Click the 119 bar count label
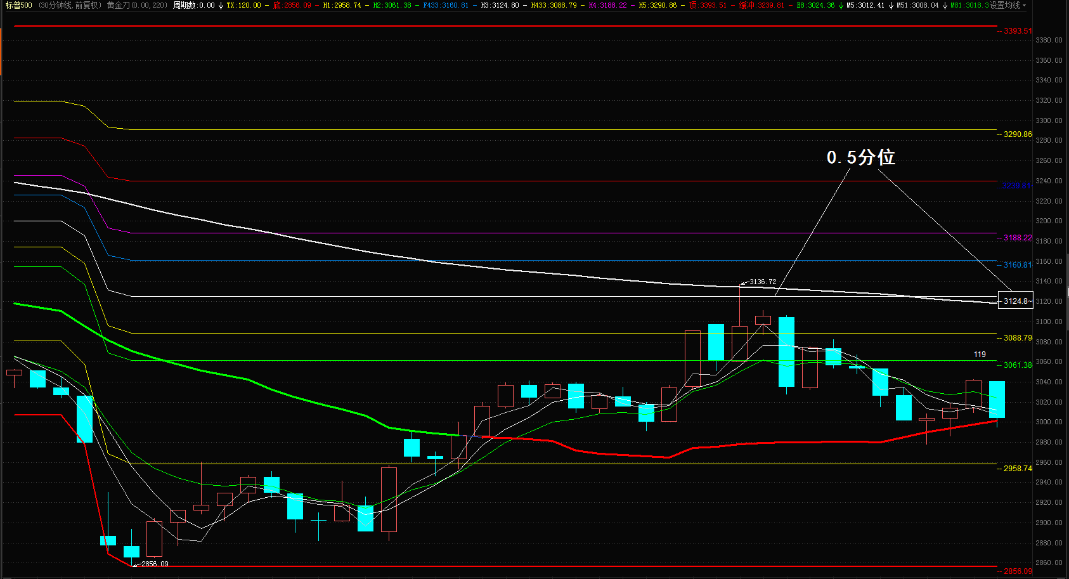This screenshot has width=1069, height=579. click(980, 355)
